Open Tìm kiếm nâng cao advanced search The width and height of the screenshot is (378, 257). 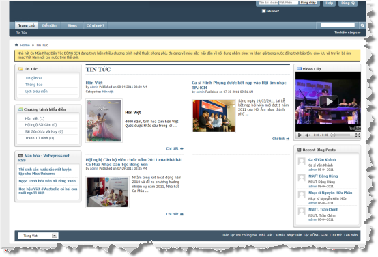[x=347, y=33]
